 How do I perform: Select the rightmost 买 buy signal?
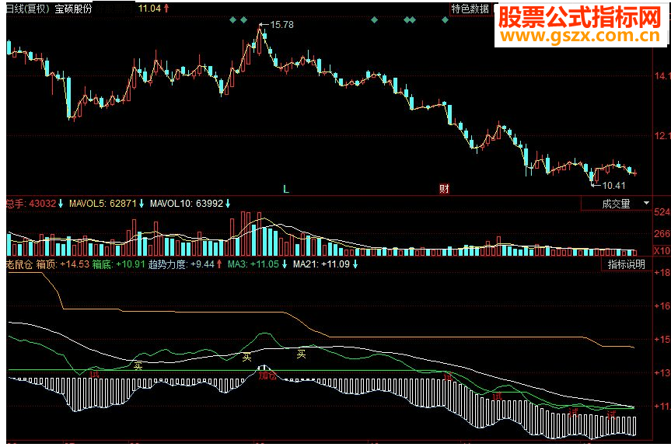click(301, 354)
